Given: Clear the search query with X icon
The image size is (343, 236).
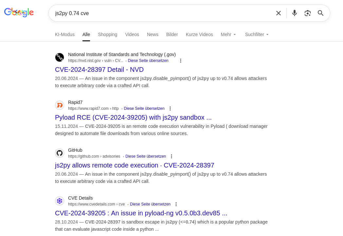Looking at the screenshot, I should 278,13.
